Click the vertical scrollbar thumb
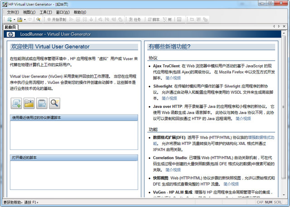The width and height of the screenshot is (290, 207). coord(284,107)
